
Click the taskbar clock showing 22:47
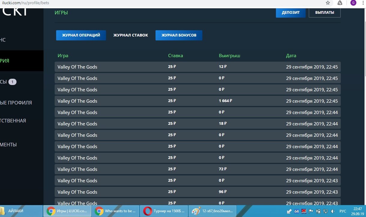pyautogui.click(x=357, y=211)
